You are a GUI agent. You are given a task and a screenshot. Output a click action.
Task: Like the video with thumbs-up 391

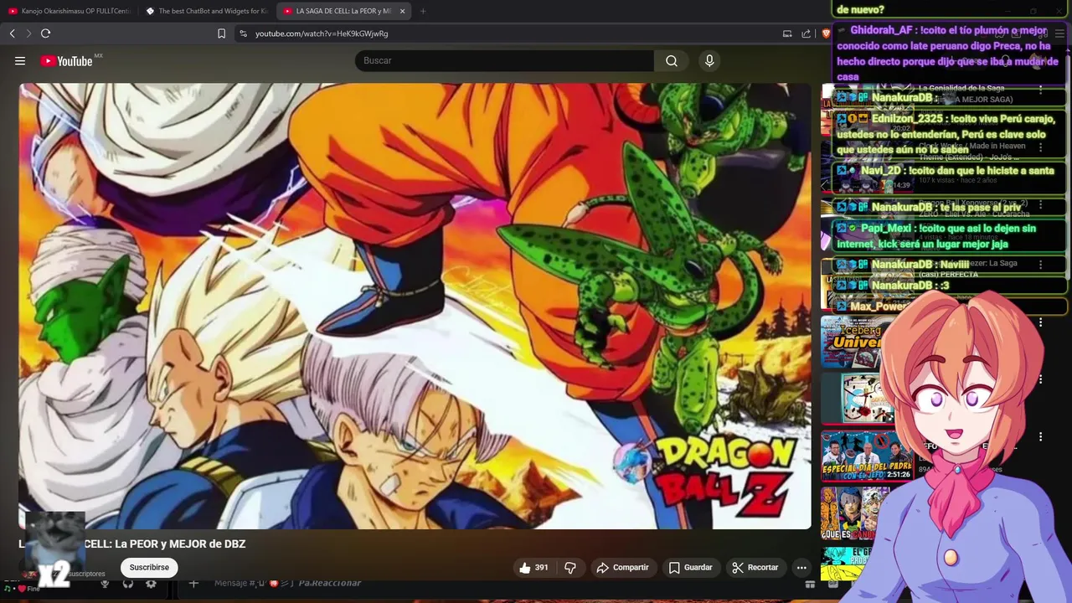tap(533, 568)
